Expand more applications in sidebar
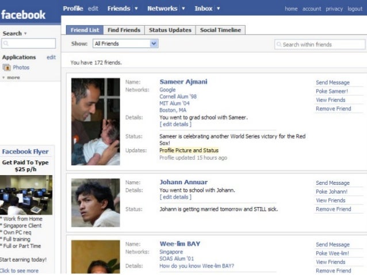Viewport: 367px width, 275px height. pyautogui.click(x=12, y=78)
